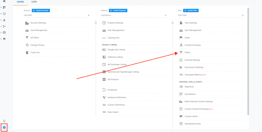Open the Home icon in left sidebar
Image resolution: width=262 pixels, height=132 pixels.
[x=4, y=1]
